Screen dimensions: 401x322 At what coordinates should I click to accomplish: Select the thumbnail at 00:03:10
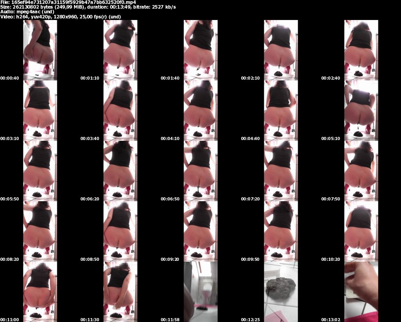(40, 110)
